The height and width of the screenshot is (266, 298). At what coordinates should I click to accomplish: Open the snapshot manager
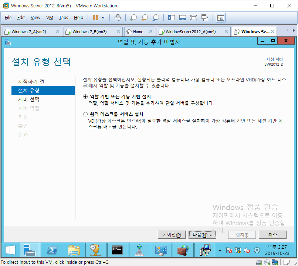coord(156,18)
